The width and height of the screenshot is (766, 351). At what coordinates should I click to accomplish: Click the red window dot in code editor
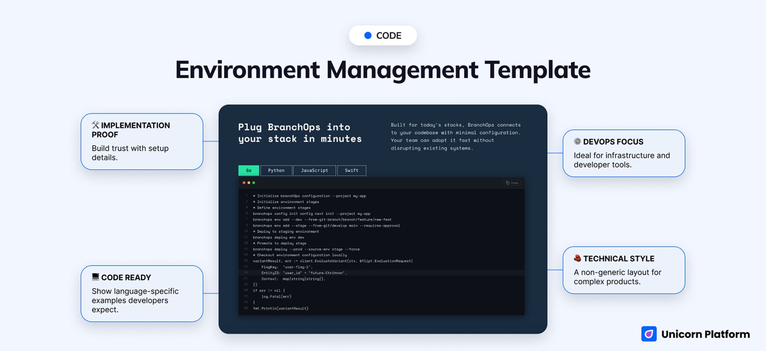click(x=244, y=183)
